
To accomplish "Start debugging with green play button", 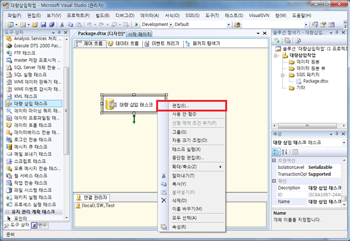I will [x=137, y=24].
